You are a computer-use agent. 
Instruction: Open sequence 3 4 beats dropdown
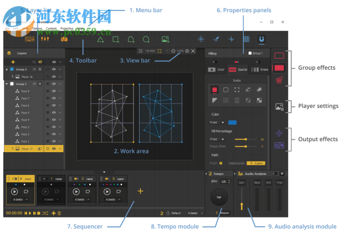pos(113,199)
